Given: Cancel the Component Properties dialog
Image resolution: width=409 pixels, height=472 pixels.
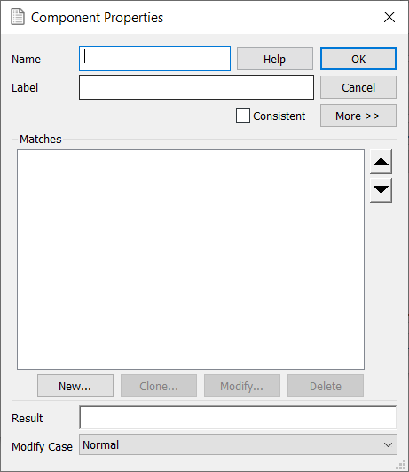Looking at the screenshot, I should (x=358, y=87).
